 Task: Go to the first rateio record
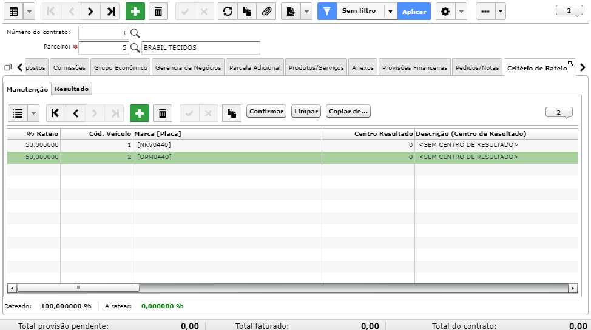pyautogui.click(x=55, y=113)
